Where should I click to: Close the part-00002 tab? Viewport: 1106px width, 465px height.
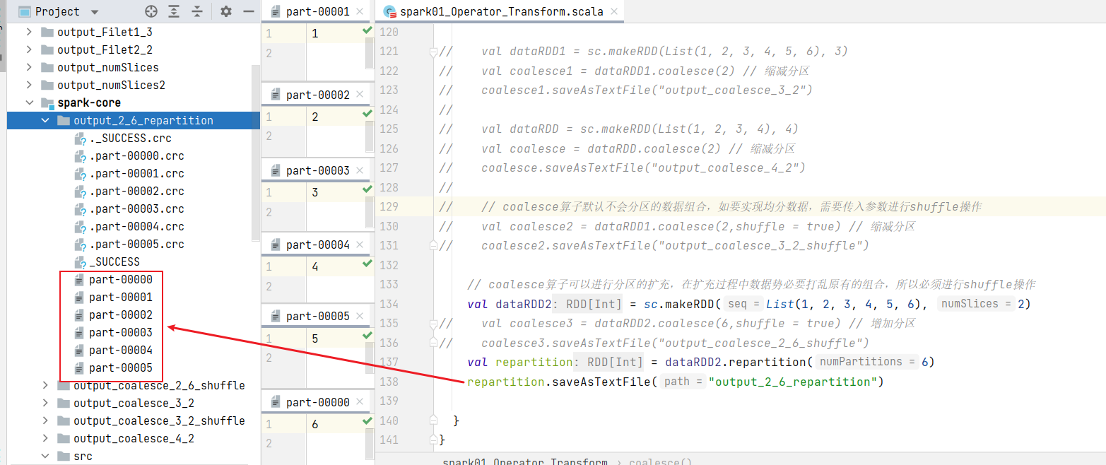point(360,95)
